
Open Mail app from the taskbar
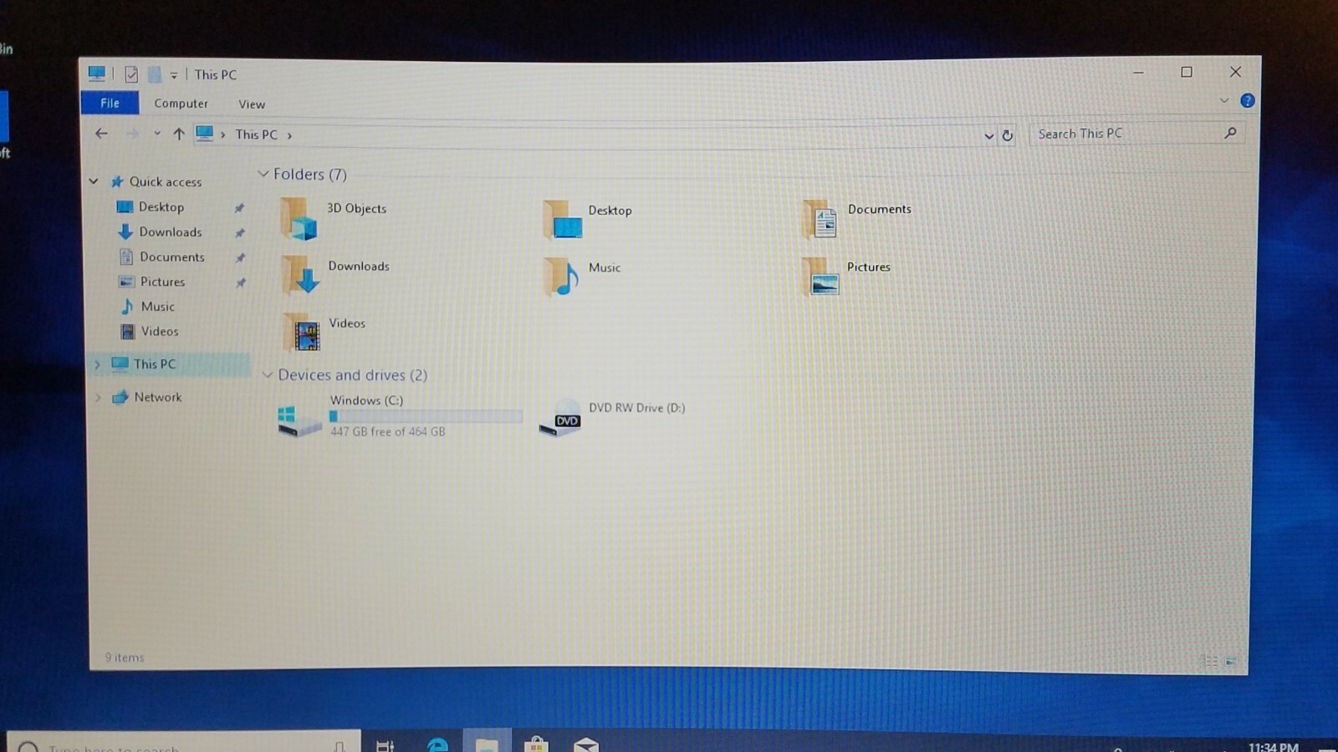click(x=585, y=744)
